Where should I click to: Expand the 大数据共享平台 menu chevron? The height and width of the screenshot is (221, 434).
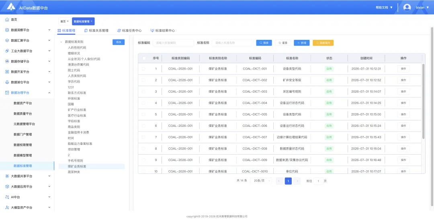49,176
